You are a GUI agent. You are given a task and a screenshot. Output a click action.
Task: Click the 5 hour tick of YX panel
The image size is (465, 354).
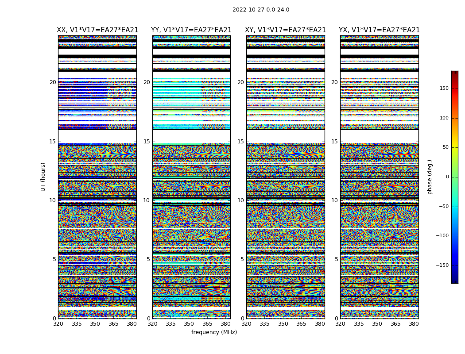(x=336, y=259)
